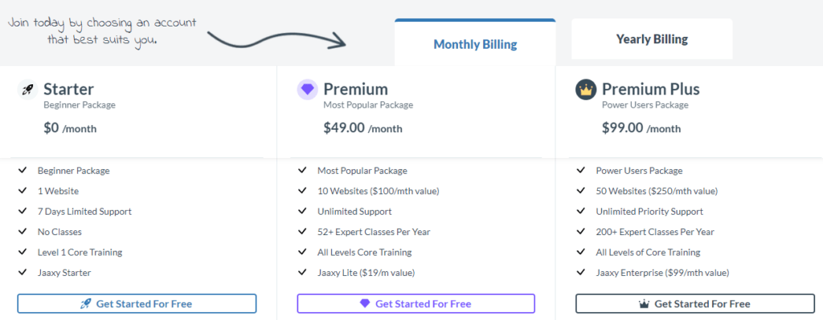Screen dimensions: 823x320
Task: Click the Jaaxy Lite feature text
Action: point(366,273)
